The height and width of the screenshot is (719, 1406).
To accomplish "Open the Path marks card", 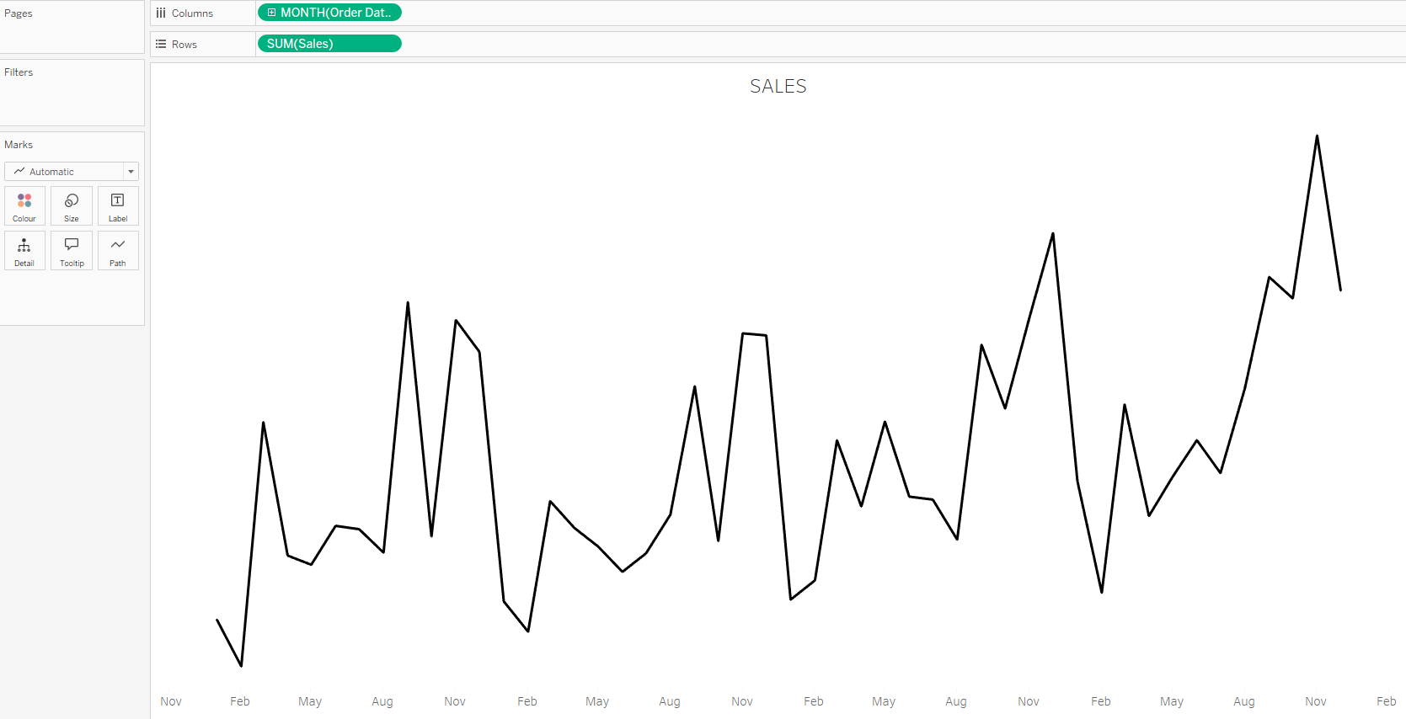I will click(x=118, y=251).
